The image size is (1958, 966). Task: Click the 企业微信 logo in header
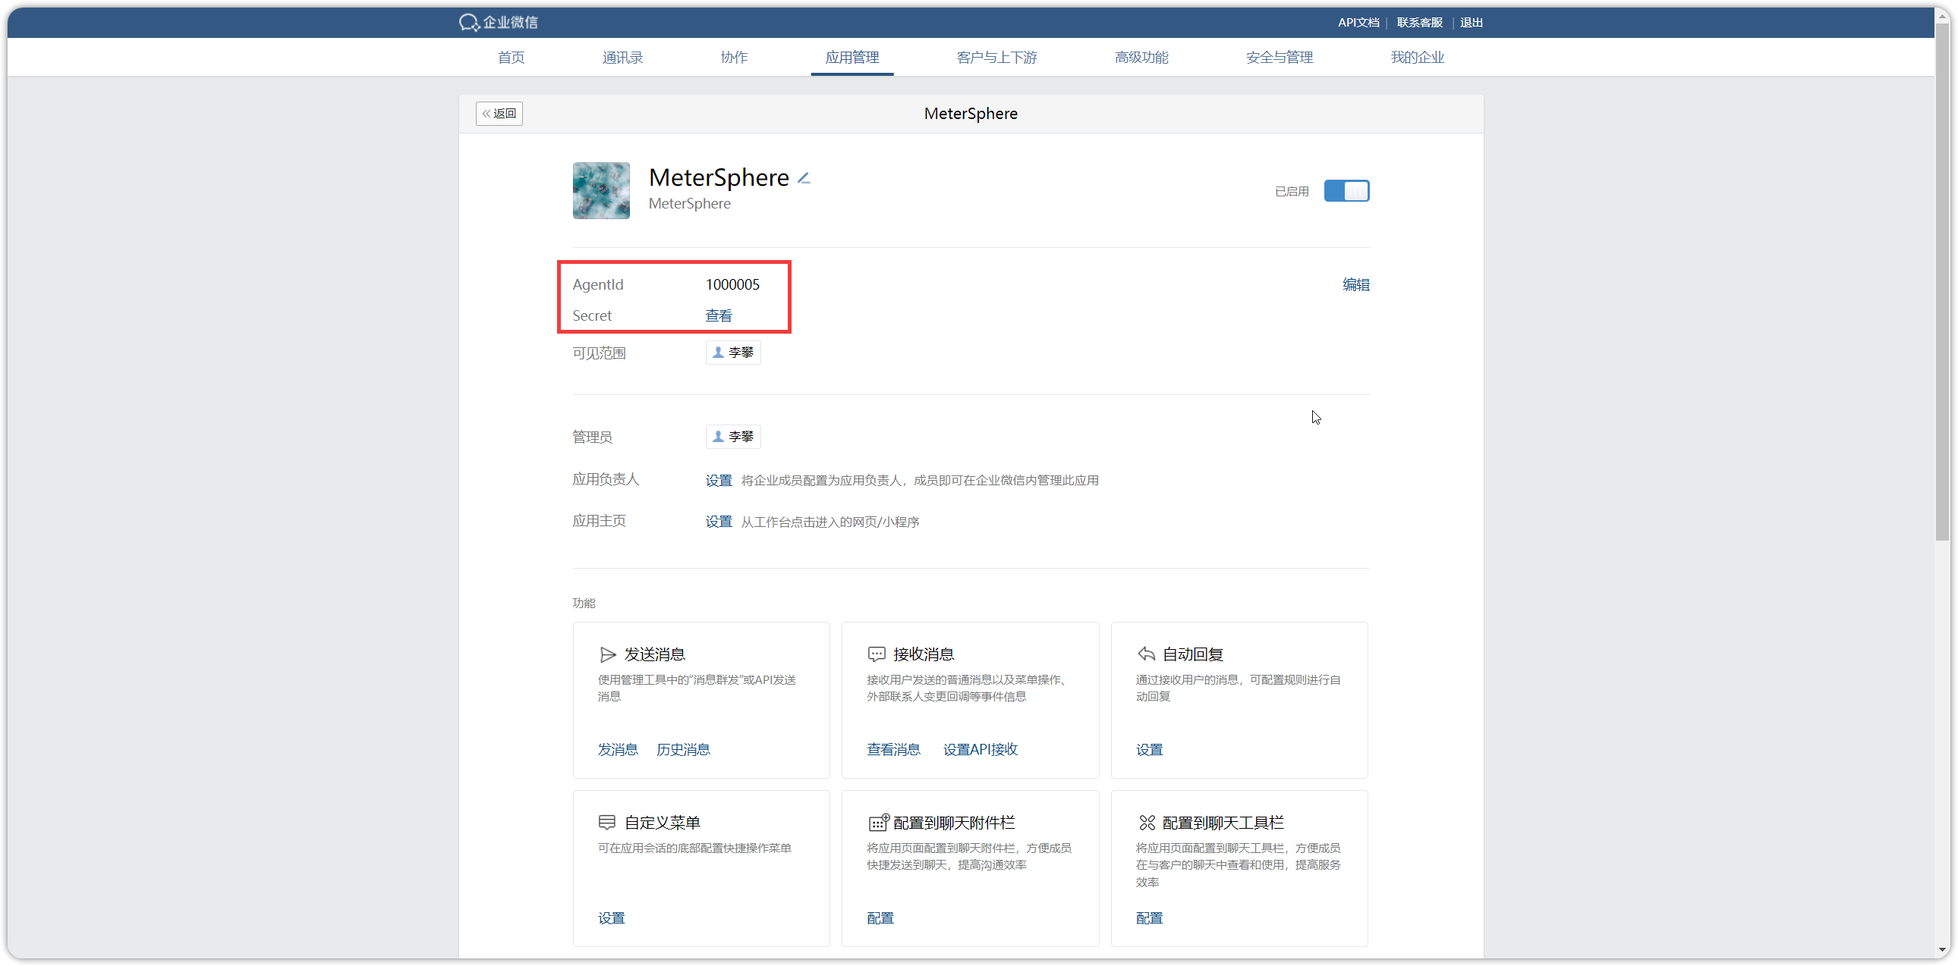pyautogui.click(x=498, y=23)
